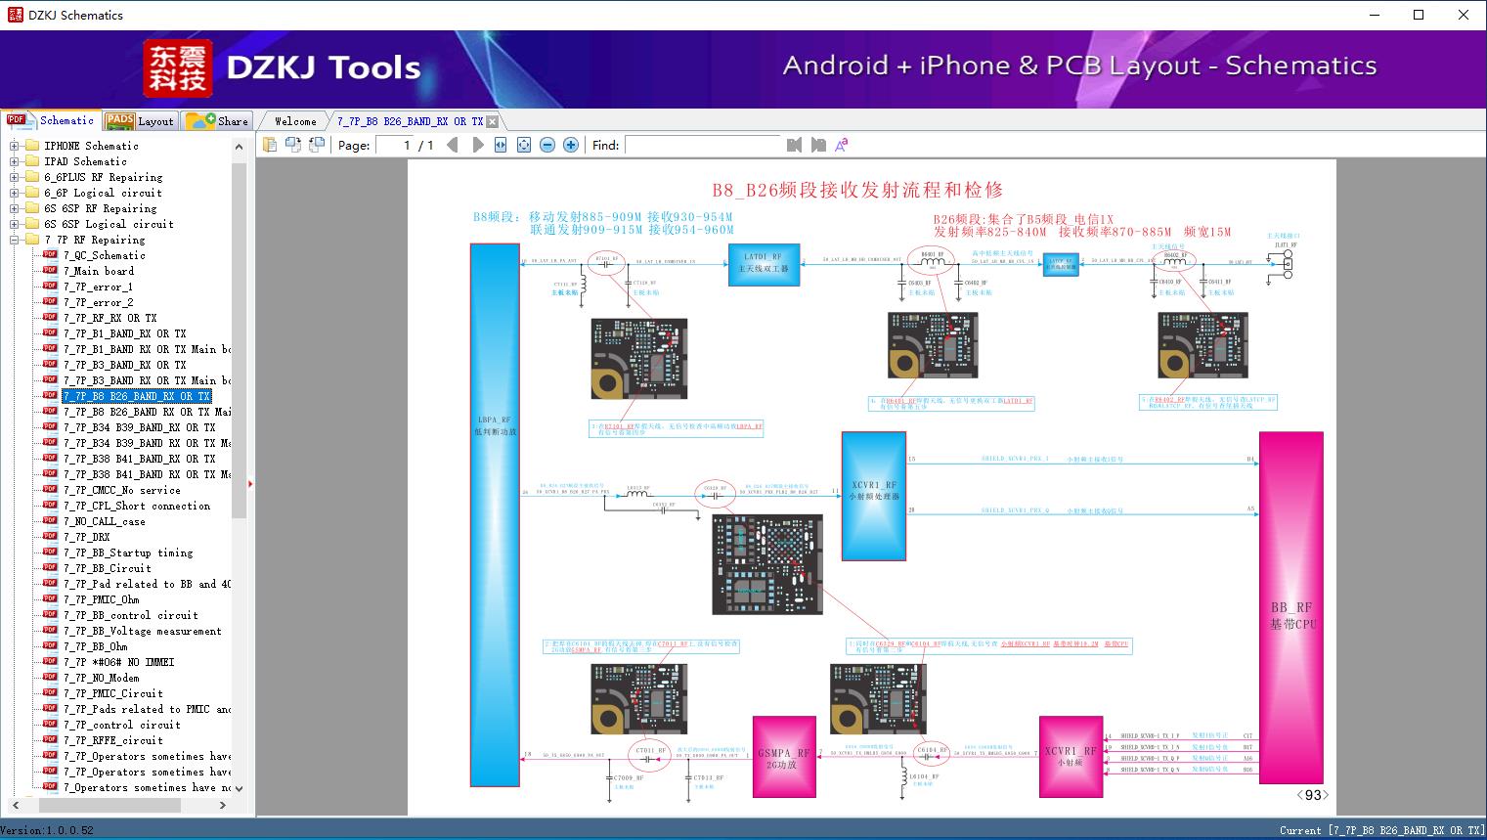Switch to the Schematic tab
This screenshot has height=840, width=1487.
(51, 120)
